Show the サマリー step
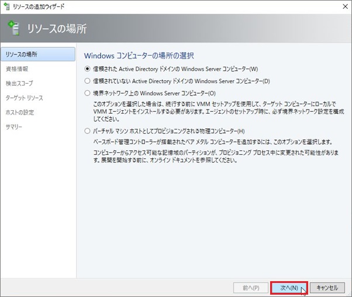Viewport: 352px width, 297px height. tap(14, 127)
